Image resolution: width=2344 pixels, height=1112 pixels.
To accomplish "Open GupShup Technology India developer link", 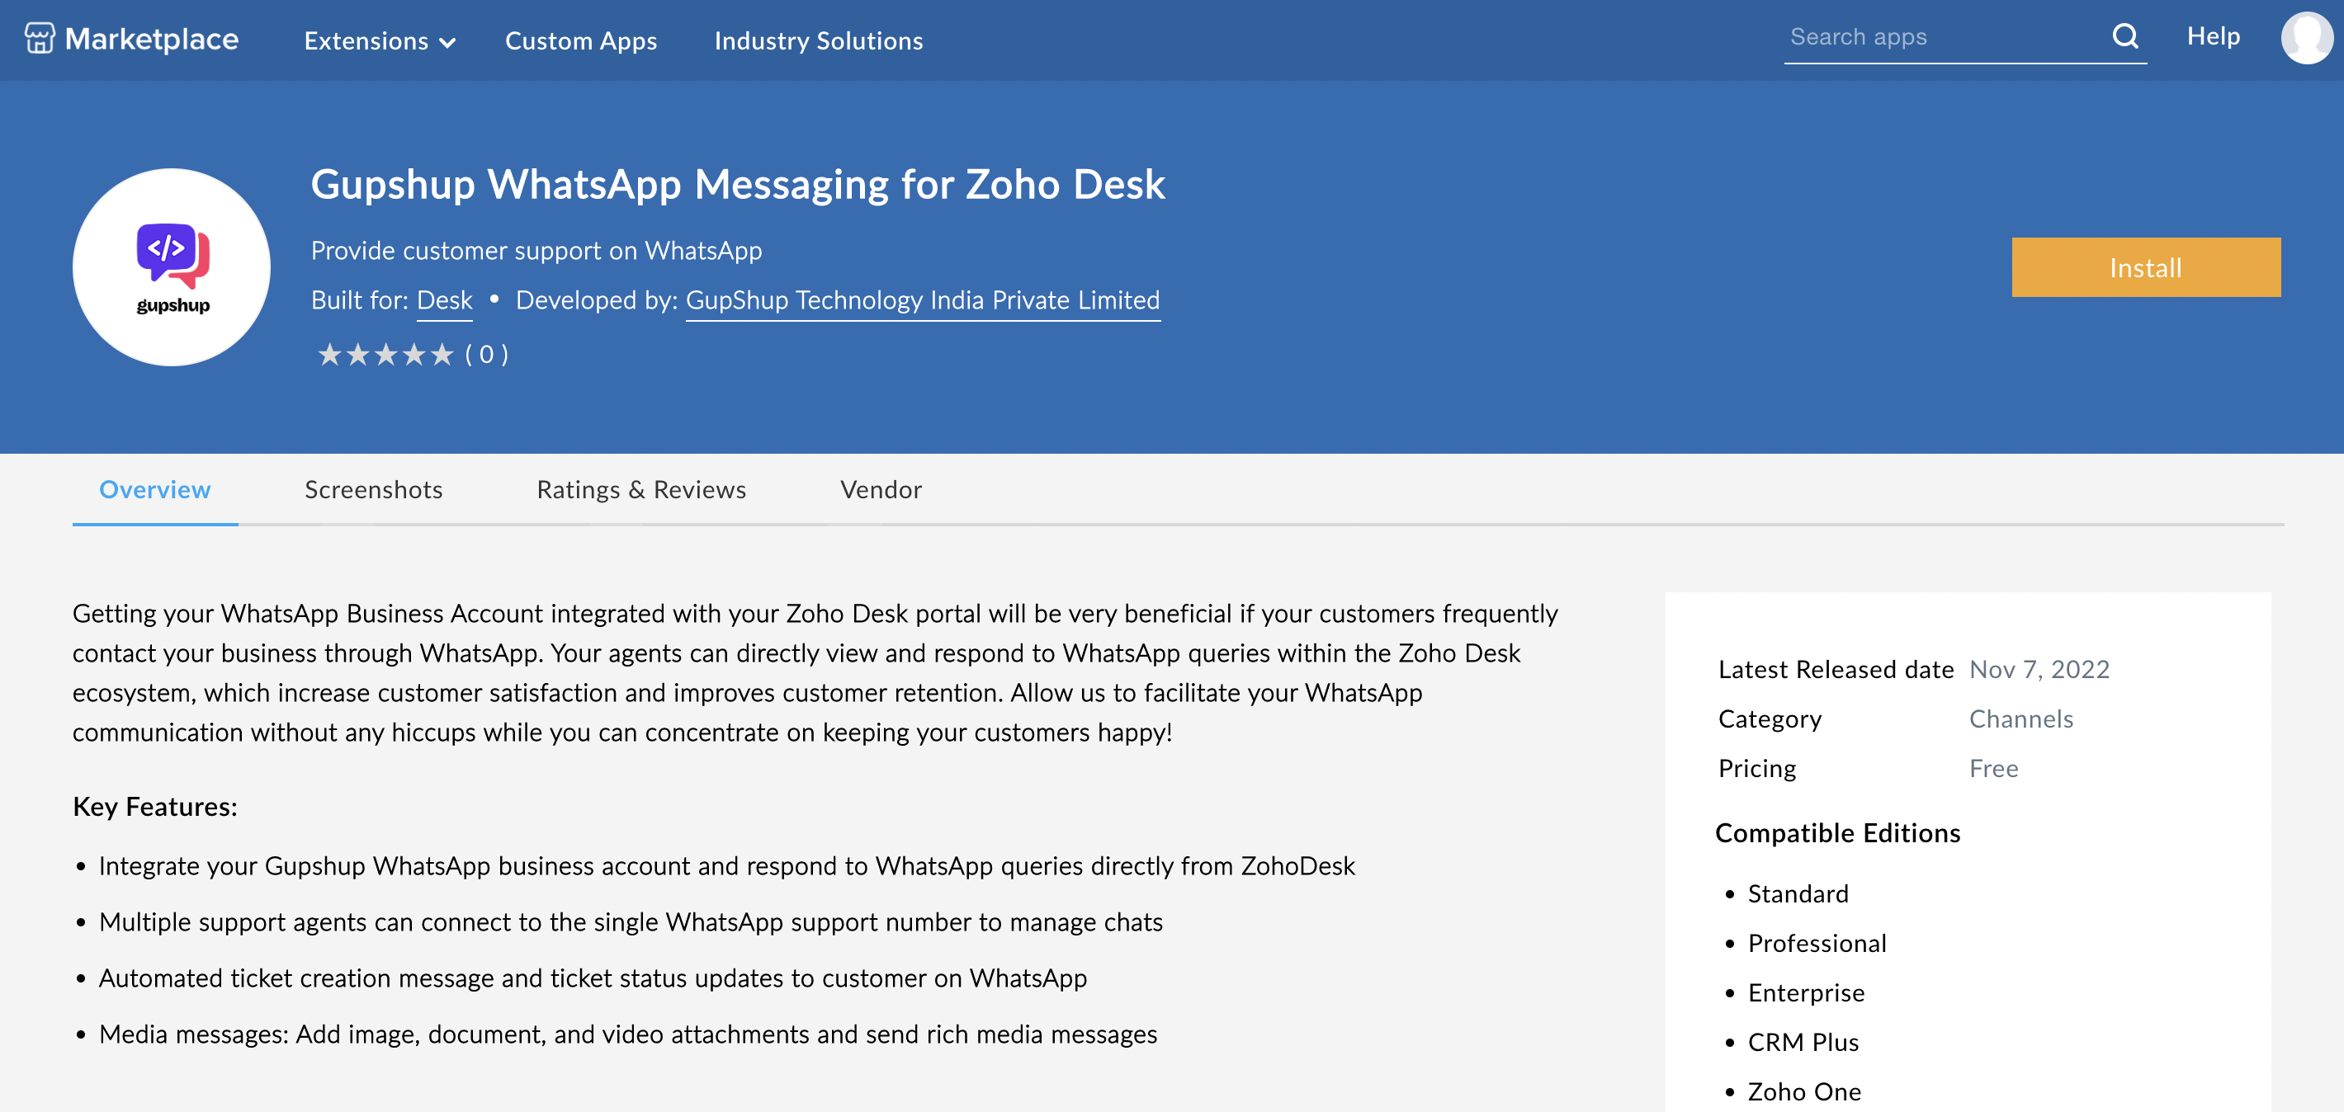I will [x=922, y=300].
